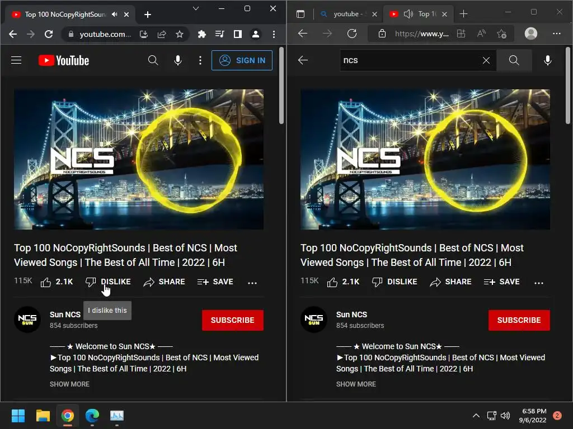Open more actions dots in Edge's video row

click(539, 283)
